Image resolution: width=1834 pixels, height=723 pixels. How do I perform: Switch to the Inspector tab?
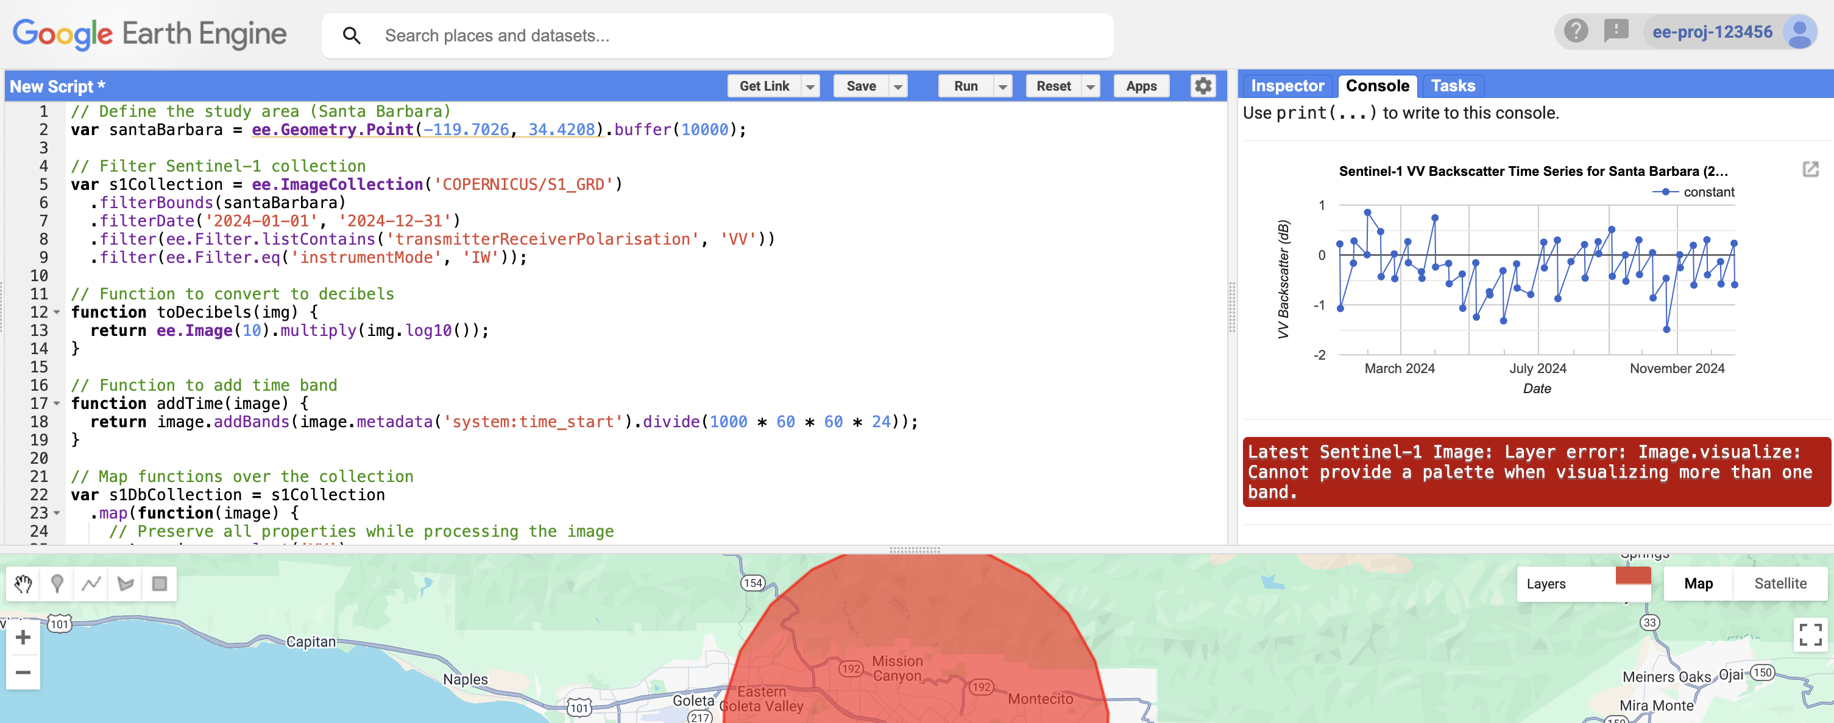pyautogui.click(x=1287, y=86)
